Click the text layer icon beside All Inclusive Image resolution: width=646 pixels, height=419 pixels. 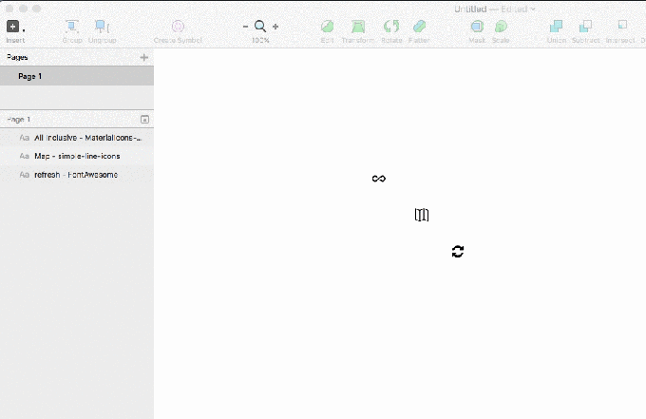pos(25,138)
